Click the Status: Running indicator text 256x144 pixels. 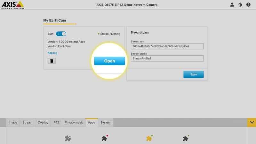coord(109,34)
